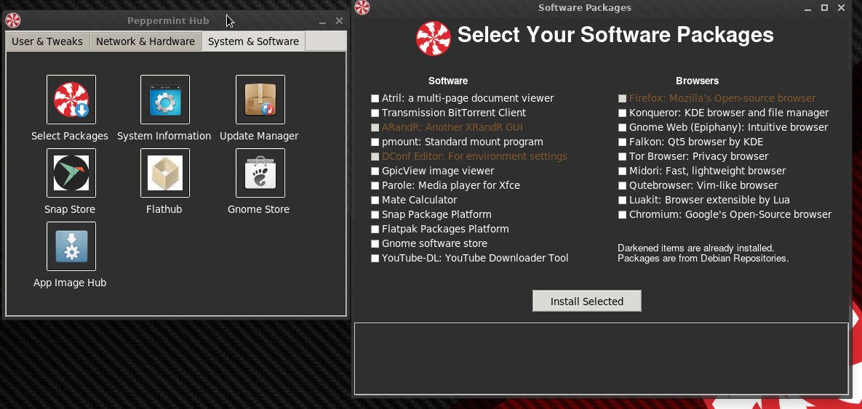The height and width of the screenshot is (409, 862).
Task: Click Firefox: Mozilla's Open-source browser text
Action: pyautogui.click(x=722, y=98)
